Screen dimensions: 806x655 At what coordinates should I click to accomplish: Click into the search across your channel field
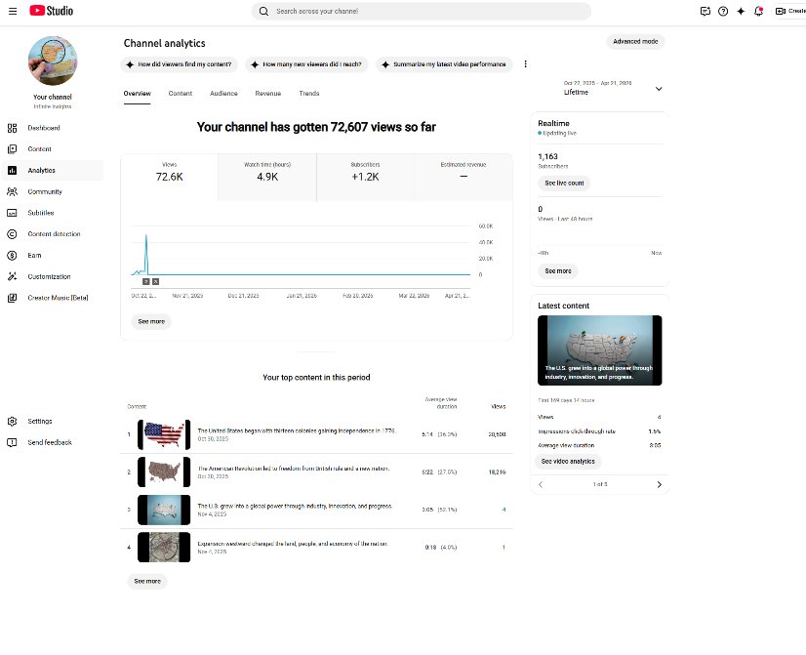tap(421, 11)
